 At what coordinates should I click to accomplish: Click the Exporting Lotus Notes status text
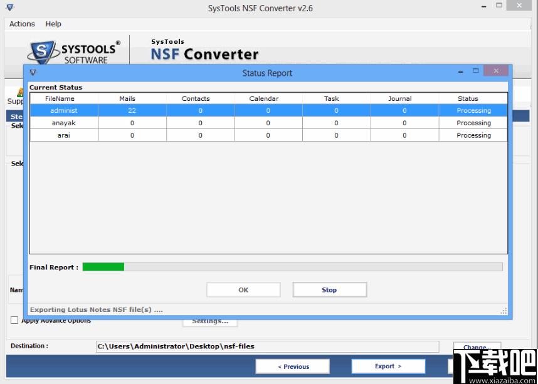(x=97, y=309)
